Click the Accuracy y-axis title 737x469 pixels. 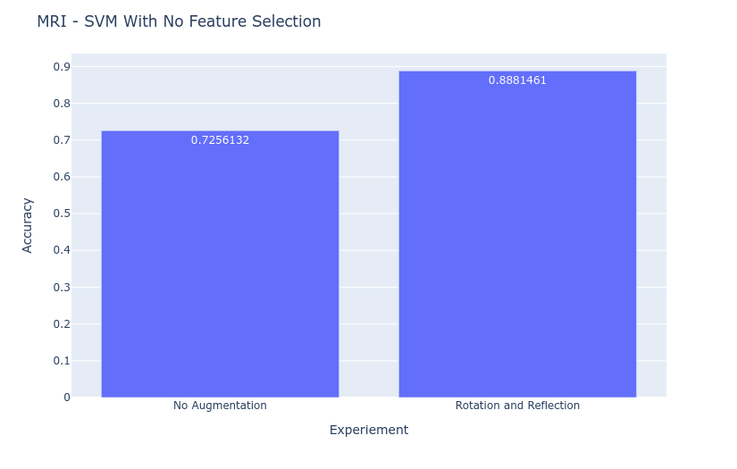28,226
